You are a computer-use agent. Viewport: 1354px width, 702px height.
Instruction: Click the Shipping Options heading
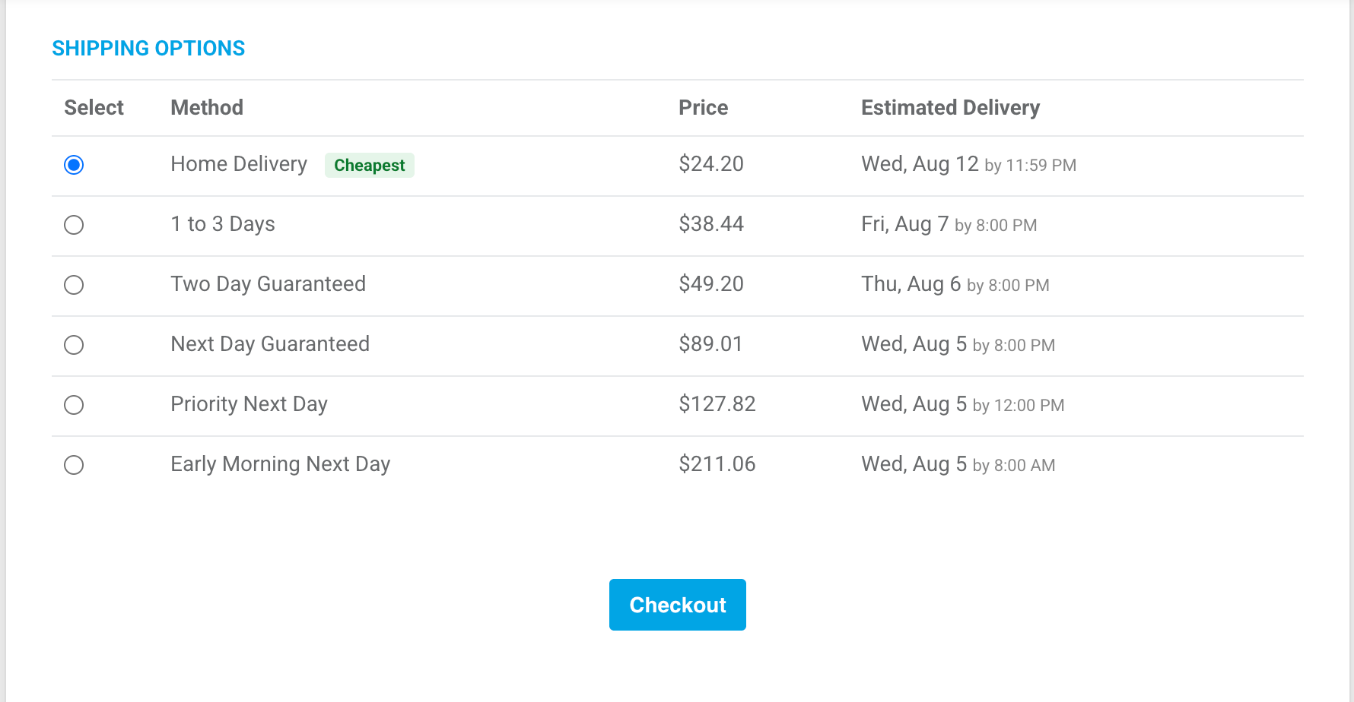(148, 48)
